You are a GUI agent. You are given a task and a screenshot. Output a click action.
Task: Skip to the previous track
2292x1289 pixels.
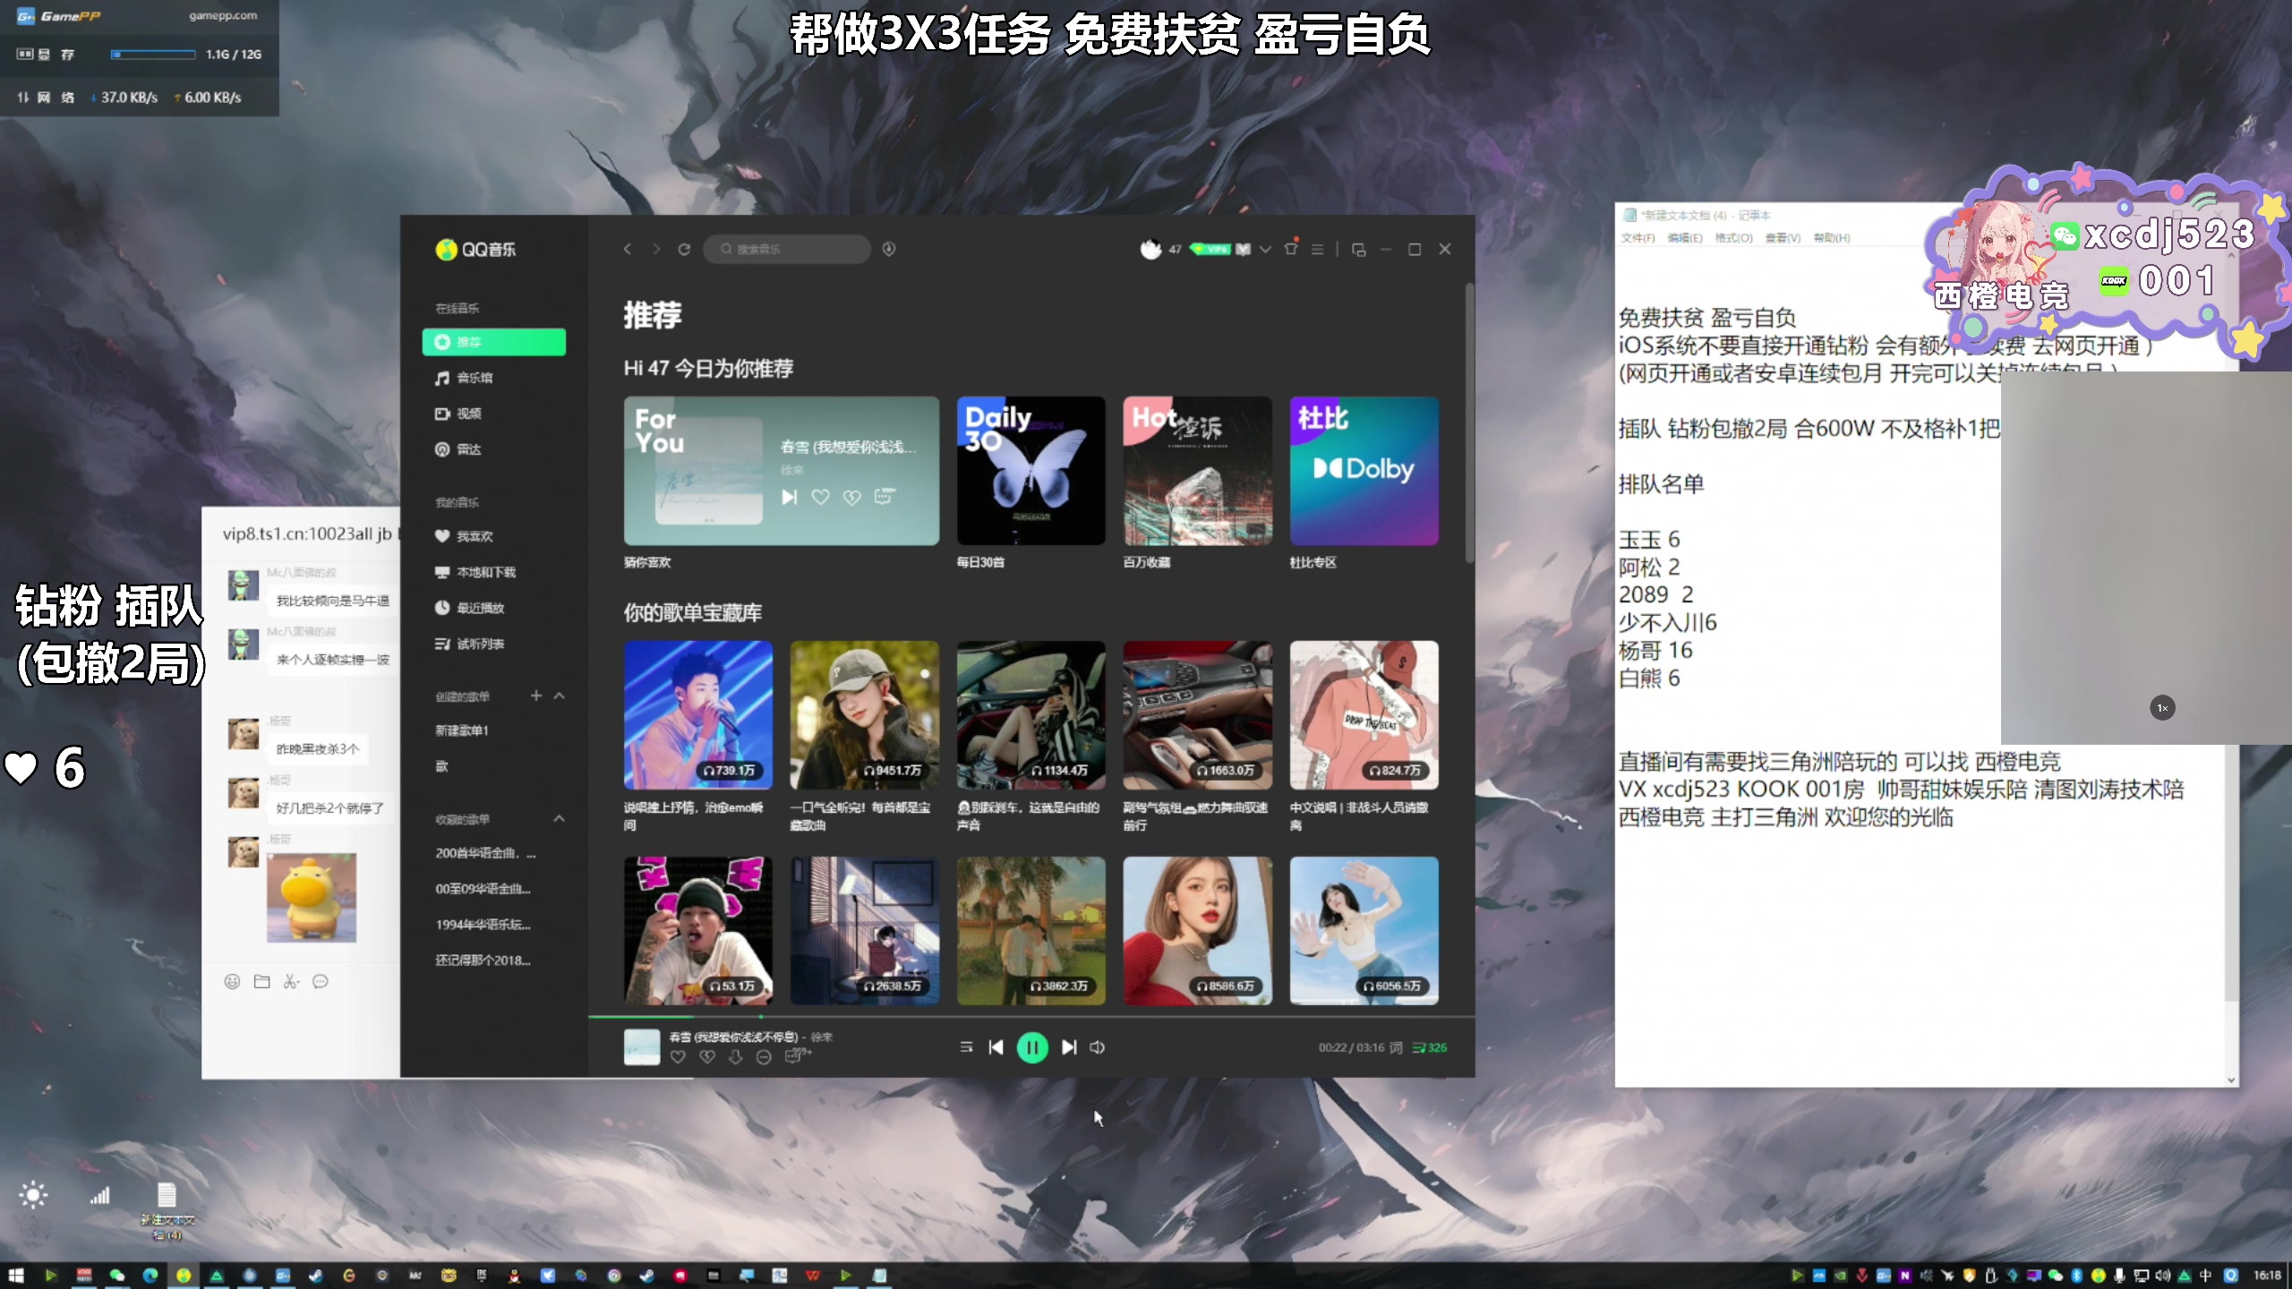(x=996, y=1047)
